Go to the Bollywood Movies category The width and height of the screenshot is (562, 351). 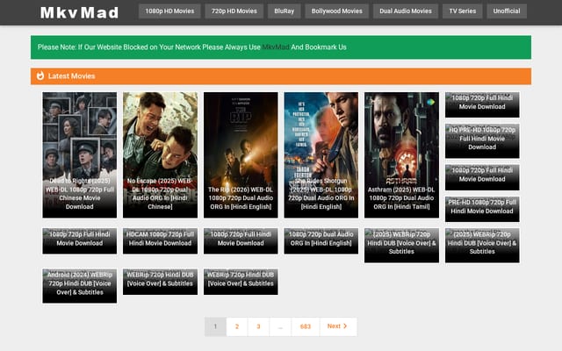coord(337,11)
